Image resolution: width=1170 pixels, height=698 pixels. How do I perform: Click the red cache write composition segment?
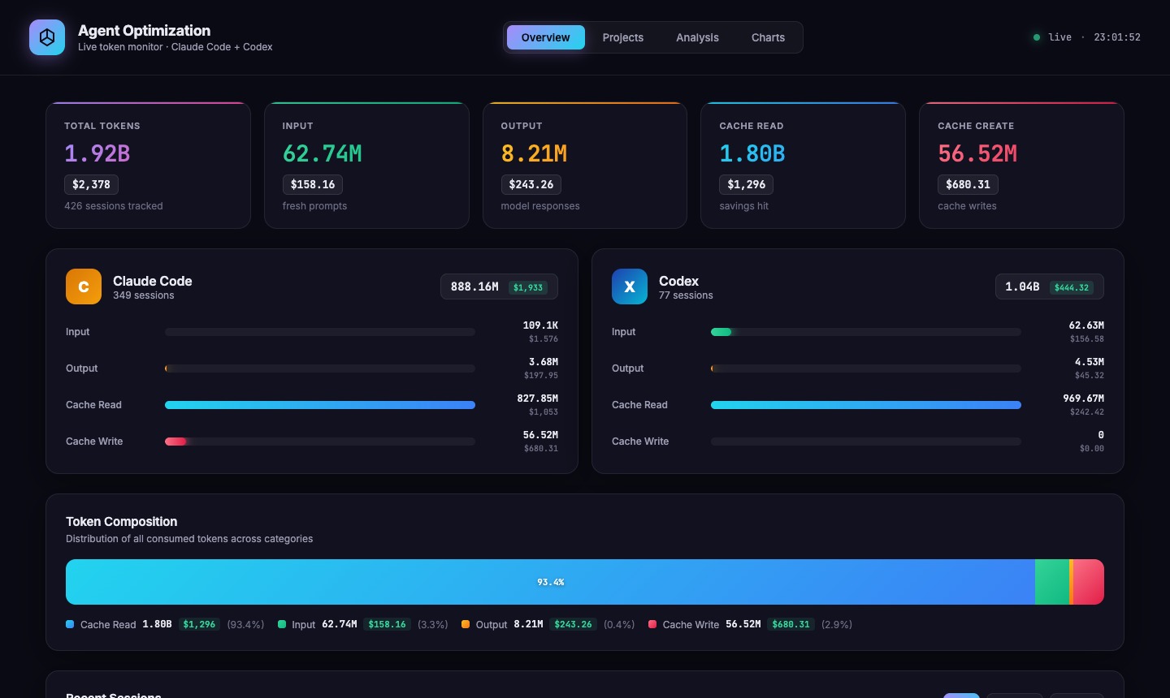pyautogui.click(x=1089, y=582)
